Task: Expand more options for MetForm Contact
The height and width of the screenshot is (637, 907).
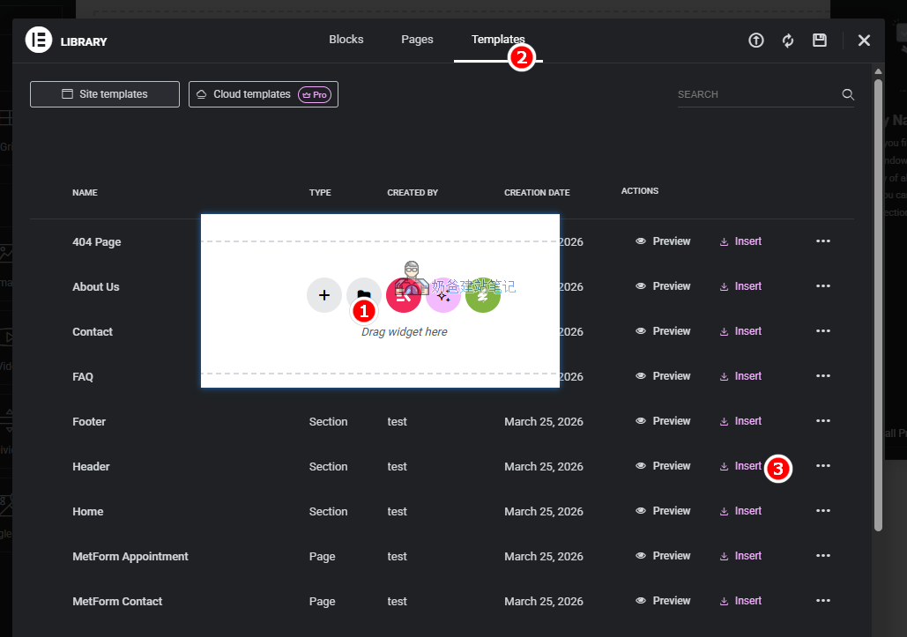Action: click(823, 601)
